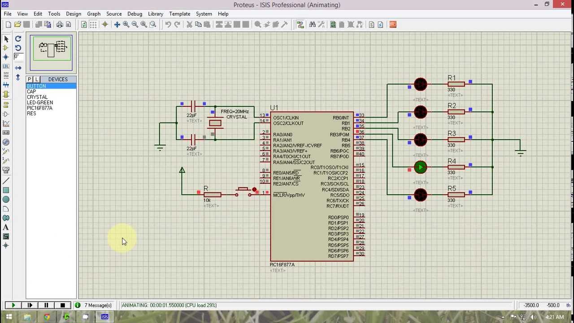Stop the animation with the stop button

tap(63, 305)
